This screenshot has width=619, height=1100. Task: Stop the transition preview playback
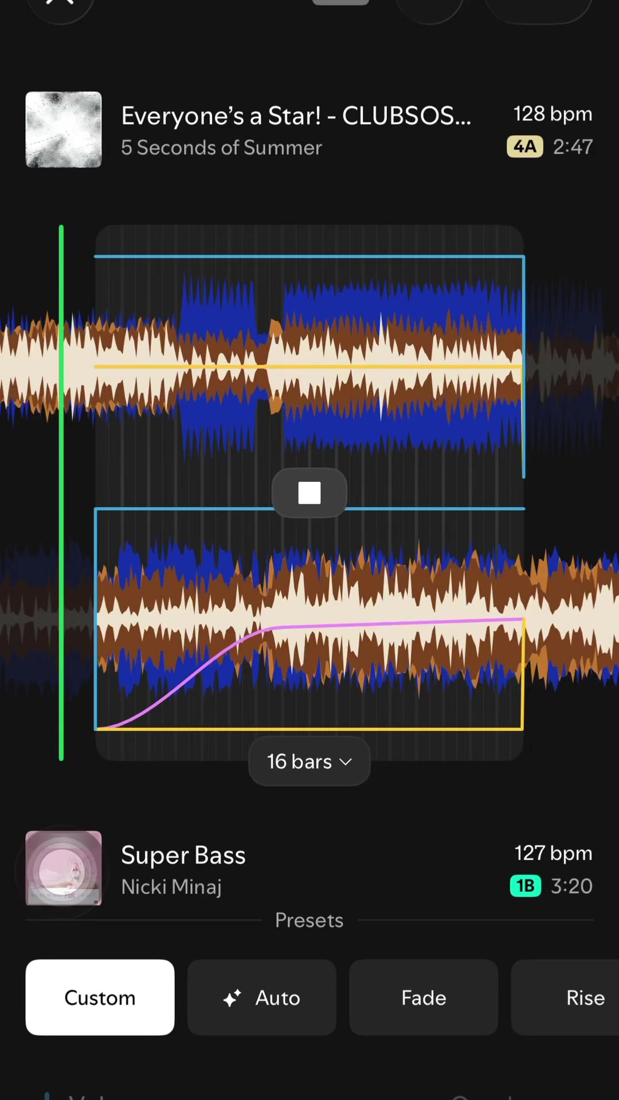309,493
